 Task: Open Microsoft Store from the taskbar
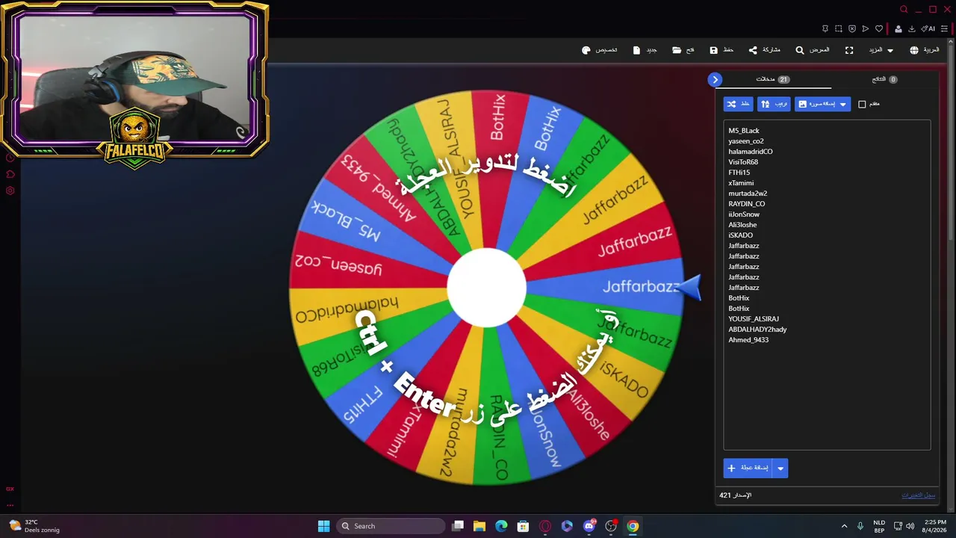coord(523,526)
